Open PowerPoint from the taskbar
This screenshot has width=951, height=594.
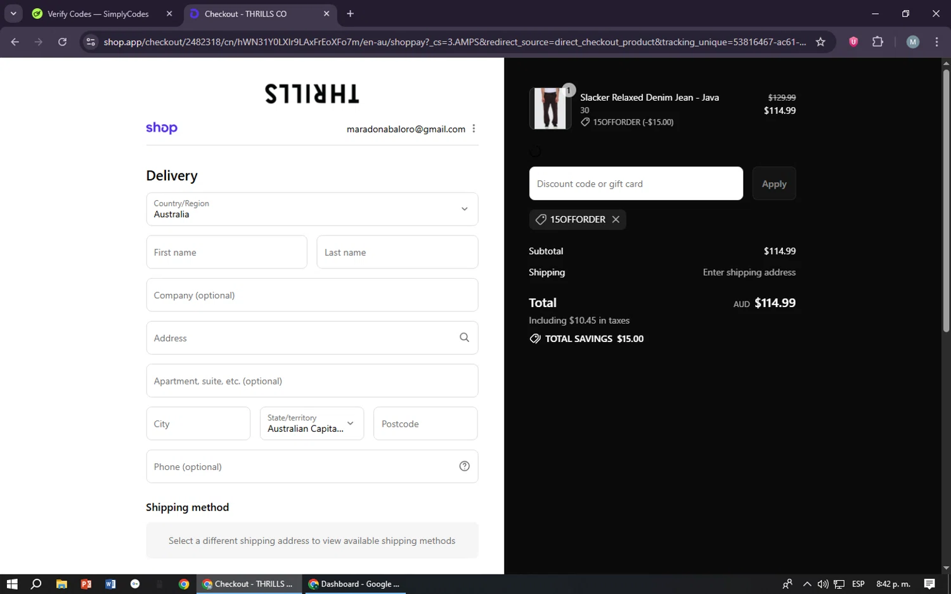coord(86,584)
